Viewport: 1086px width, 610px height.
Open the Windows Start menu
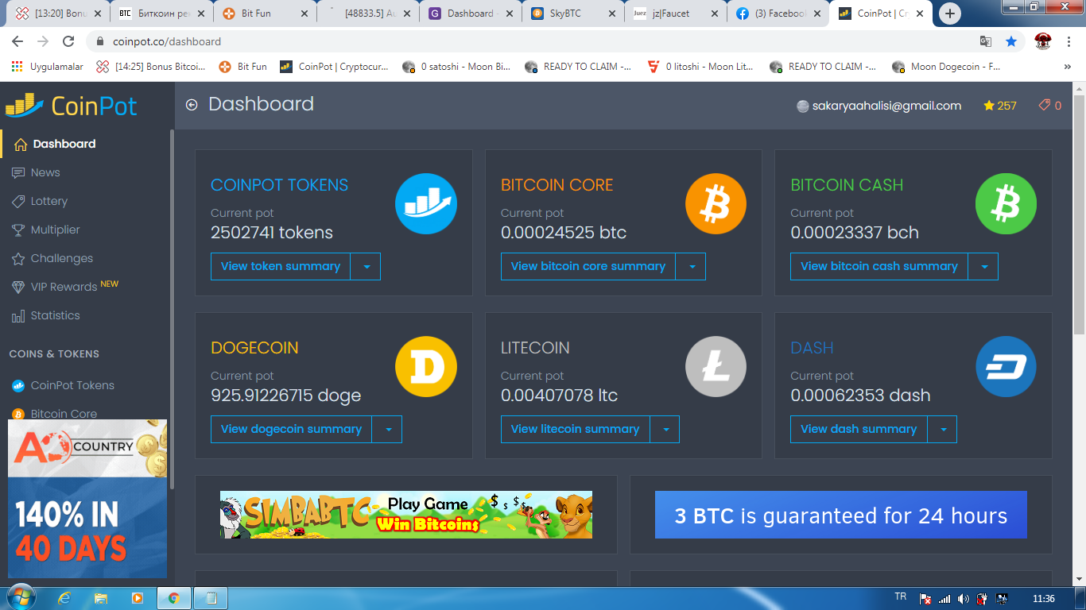point(20,597)
